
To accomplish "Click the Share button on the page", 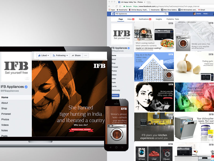I will pyautogui.click(x=76, y=55).
